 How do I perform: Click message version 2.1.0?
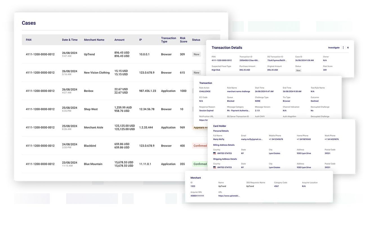pyautogui.click(x=258, y=111)
